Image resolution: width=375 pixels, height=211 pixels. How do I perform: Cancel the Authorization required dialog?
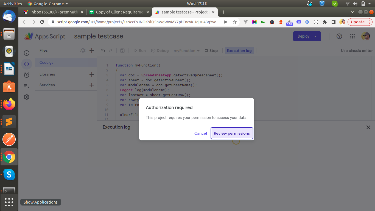(201, 133)
